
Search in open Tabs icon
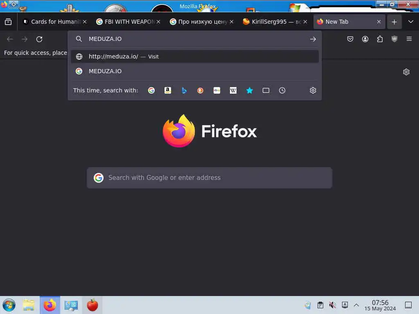tap(266, 90)
